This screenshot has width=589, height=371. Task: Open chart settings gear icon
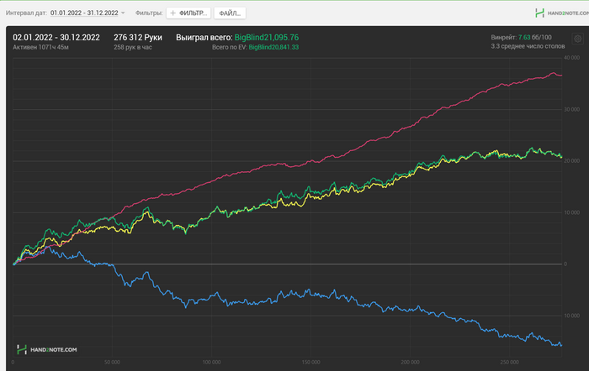point(578,39)
